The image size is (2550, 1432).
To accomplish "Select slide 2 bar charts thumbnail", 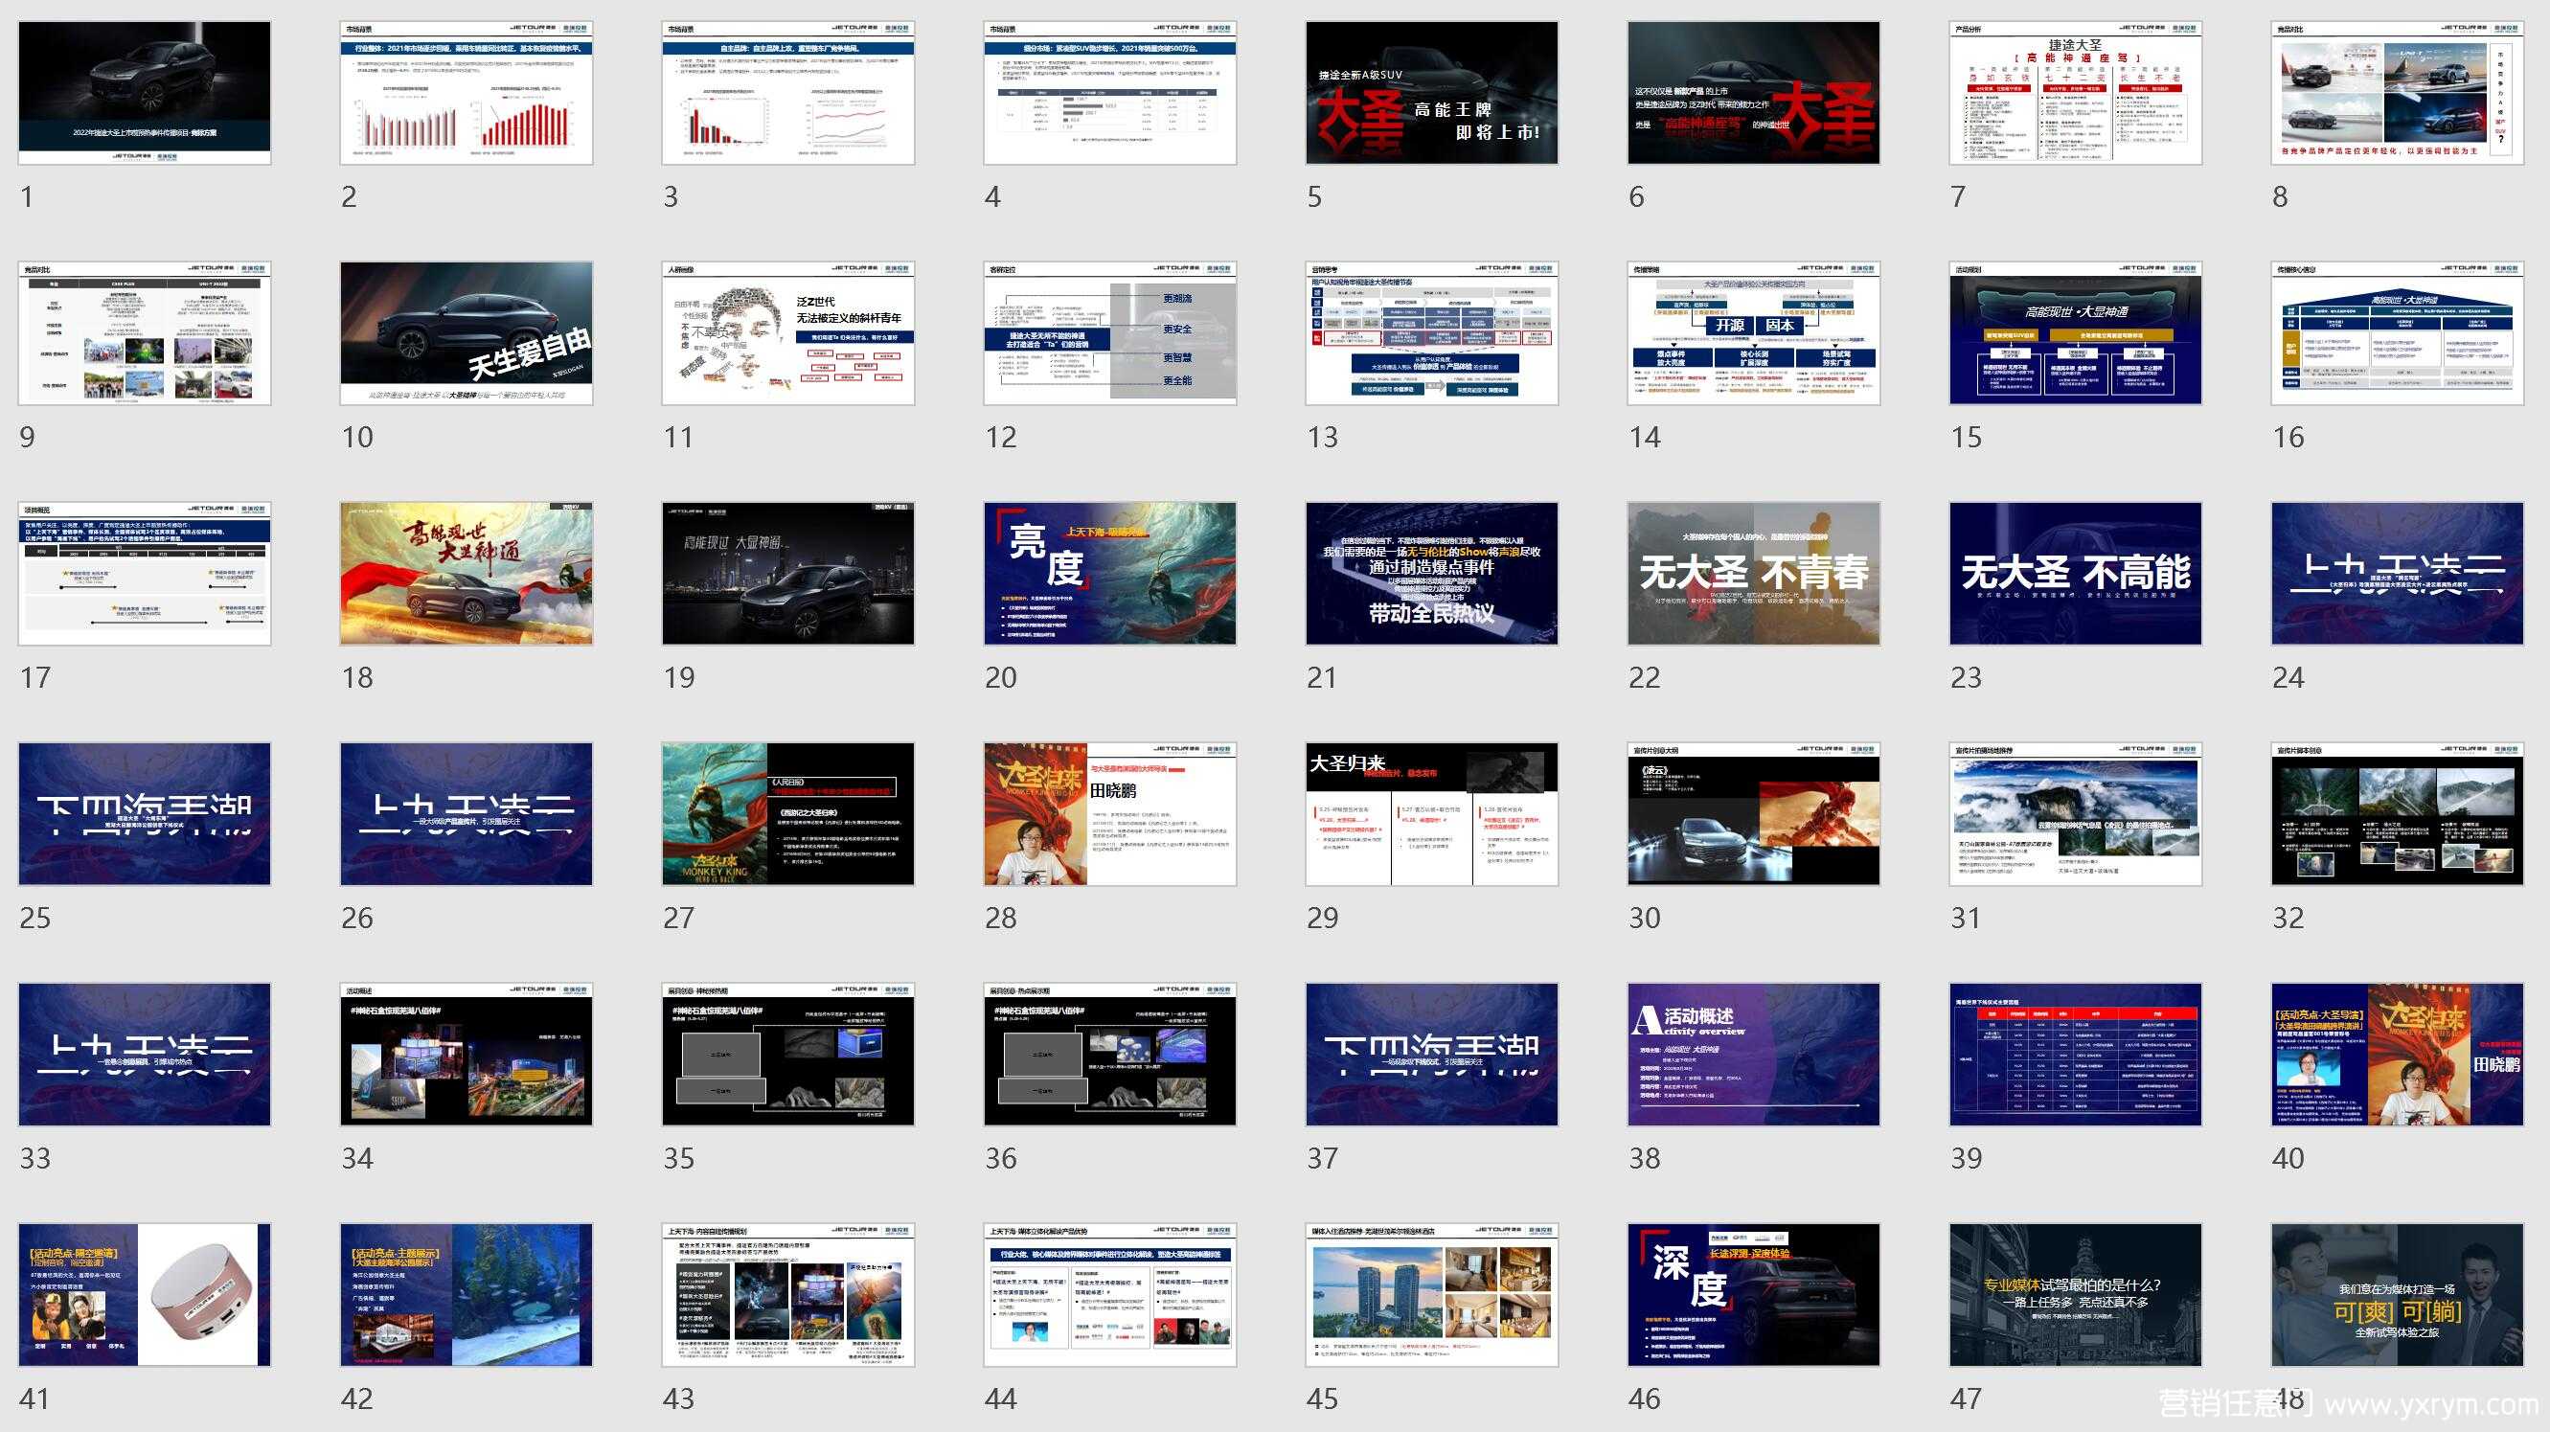I will click(467, 93).
